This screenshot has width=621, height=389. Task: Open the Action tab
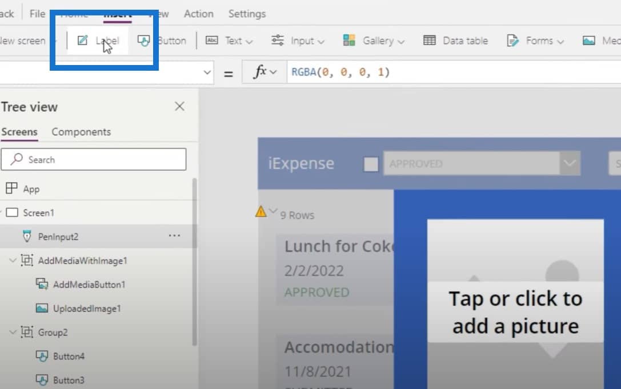click(x=198, y=14)
